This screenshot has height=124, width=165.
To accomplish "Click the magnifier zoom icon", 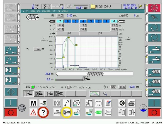I will click(x=105, y=94).
